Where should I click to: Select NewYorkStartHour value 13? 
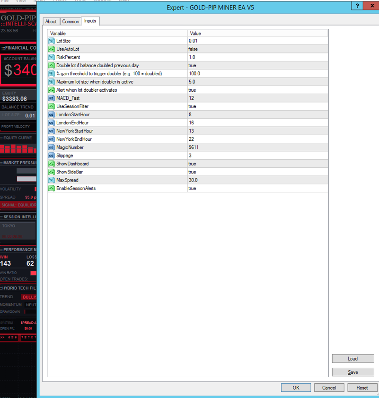click(x=192, y=131)
